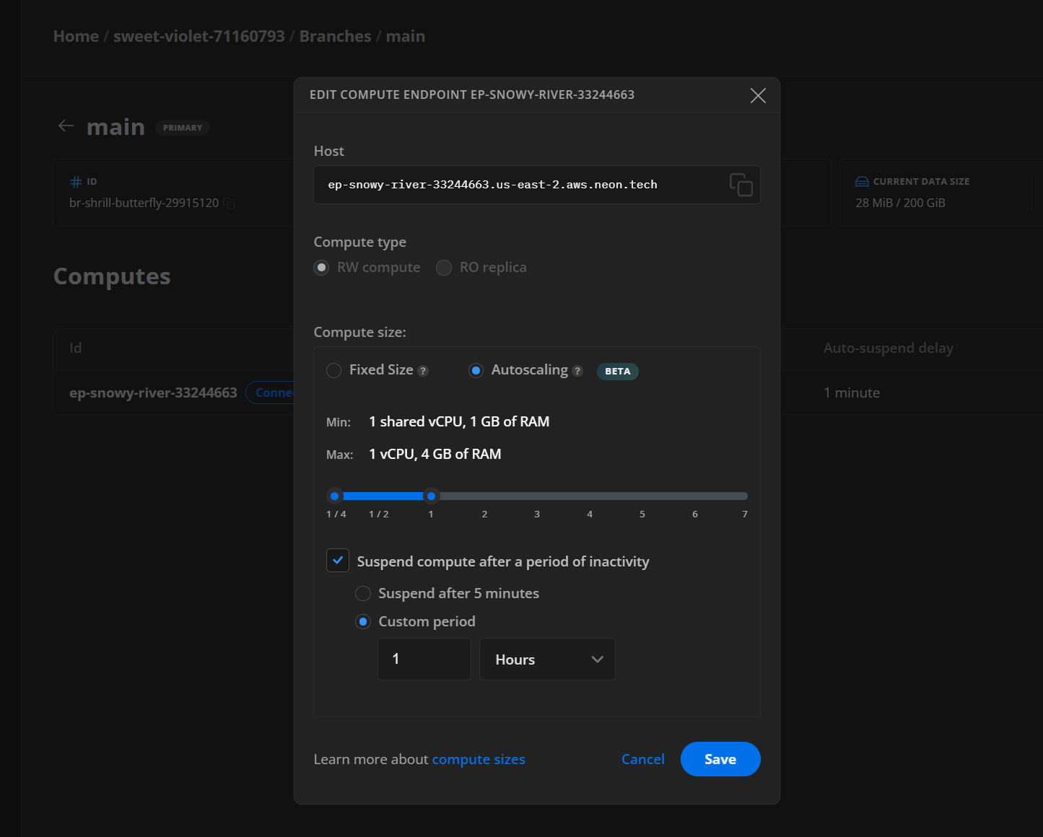Screen dimensions: 1043x837
Task: Click the # icon next to the ID label
Action: pyautogui.click(x=76, y=180)
